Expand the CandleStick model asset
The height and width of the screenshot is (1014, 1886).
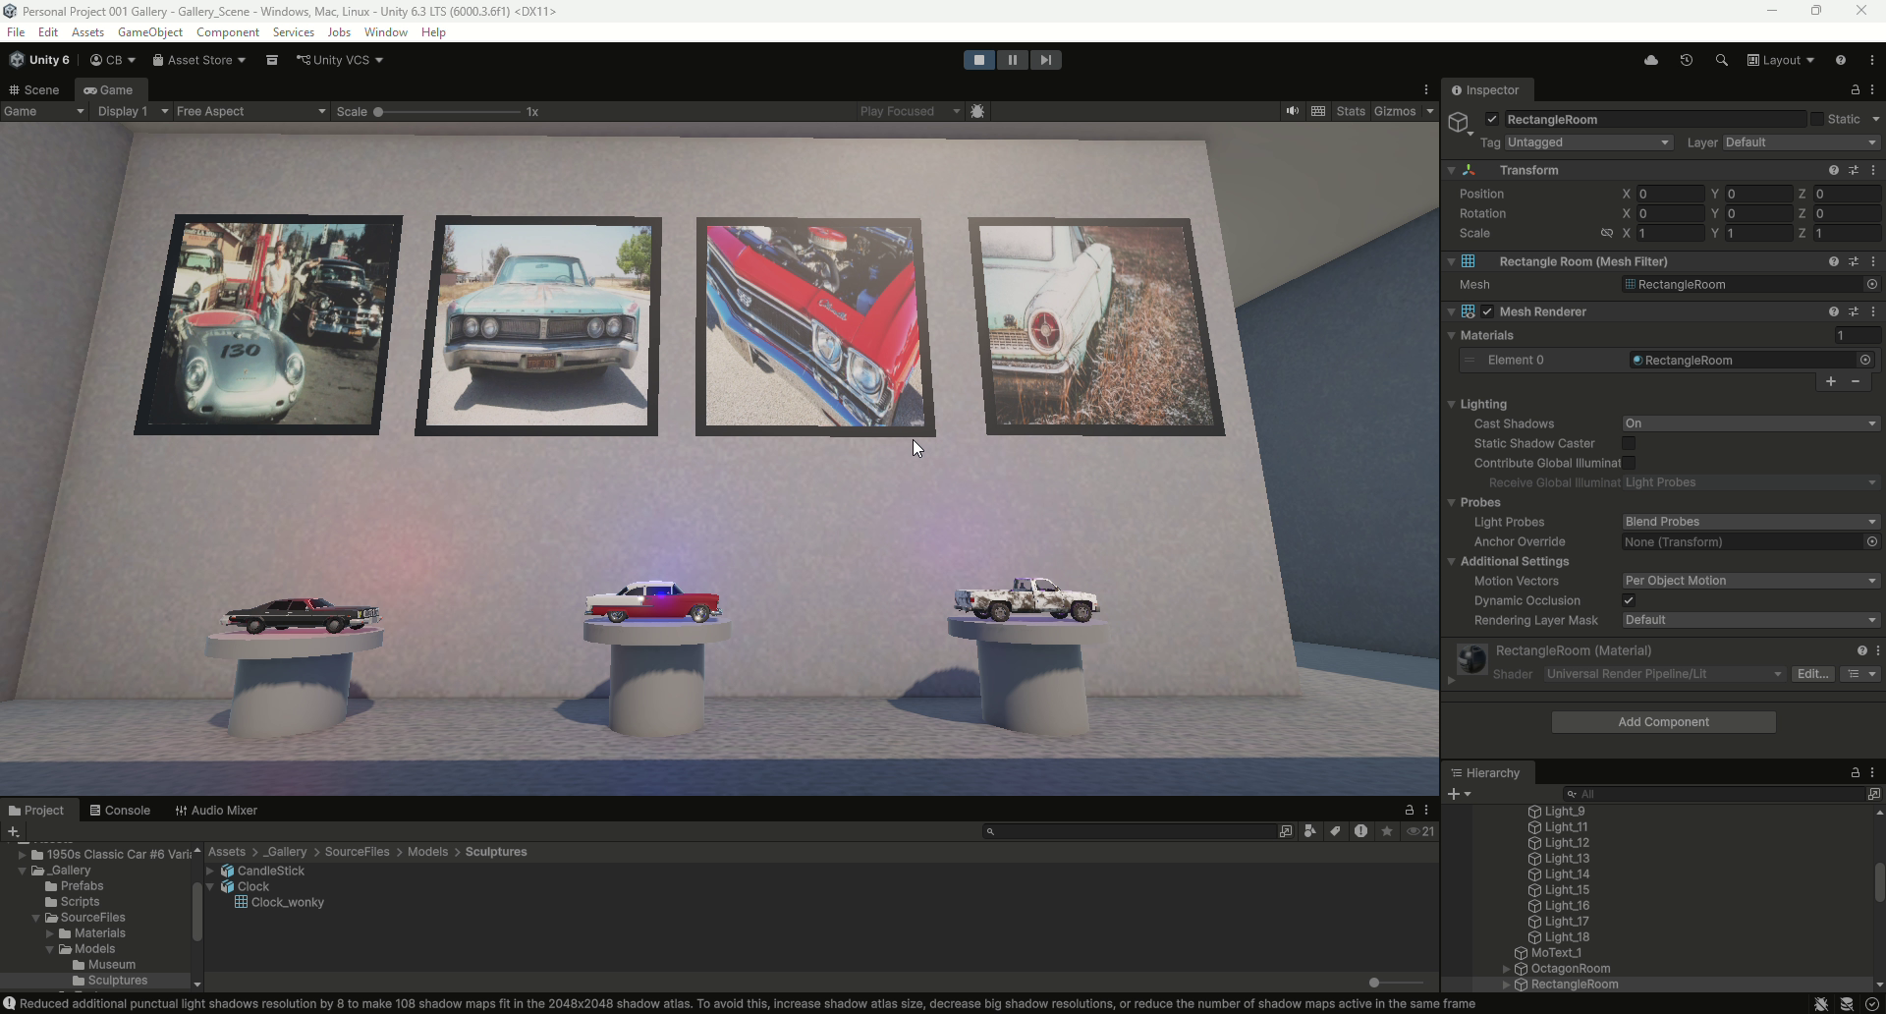click(210, 871)
